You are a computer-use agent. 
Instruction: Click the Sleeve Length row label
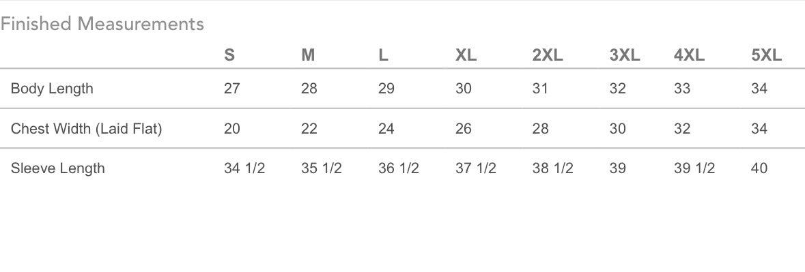click(57, 168)
